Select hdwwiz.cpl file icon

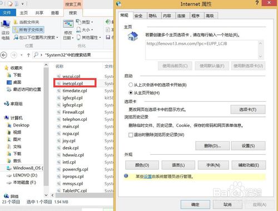59,155
